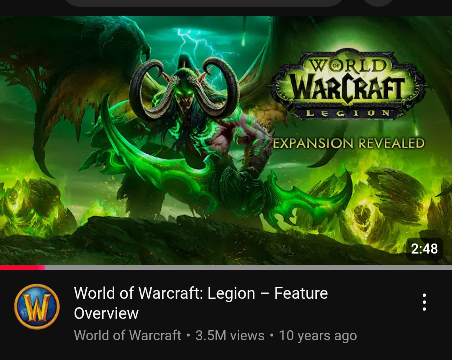
Task: Click the World of Warcraft channel name
Action: pyautogui.click(x=127, y=335)
